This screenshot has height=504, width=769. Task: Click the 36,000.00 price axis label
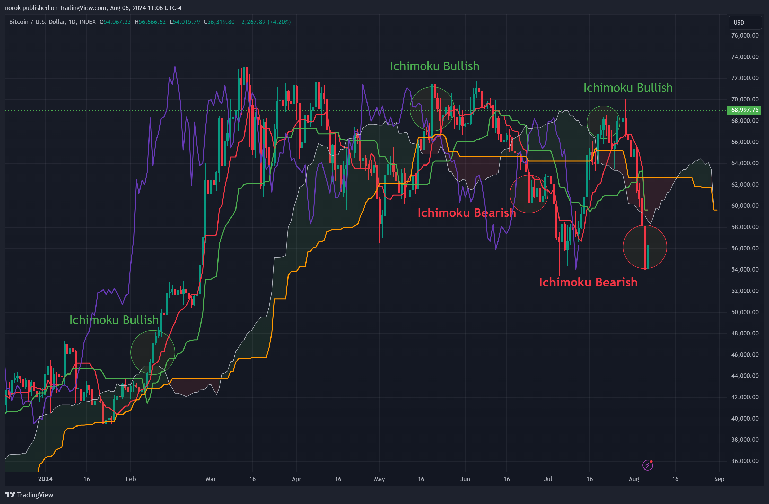(x=745, y=461)
